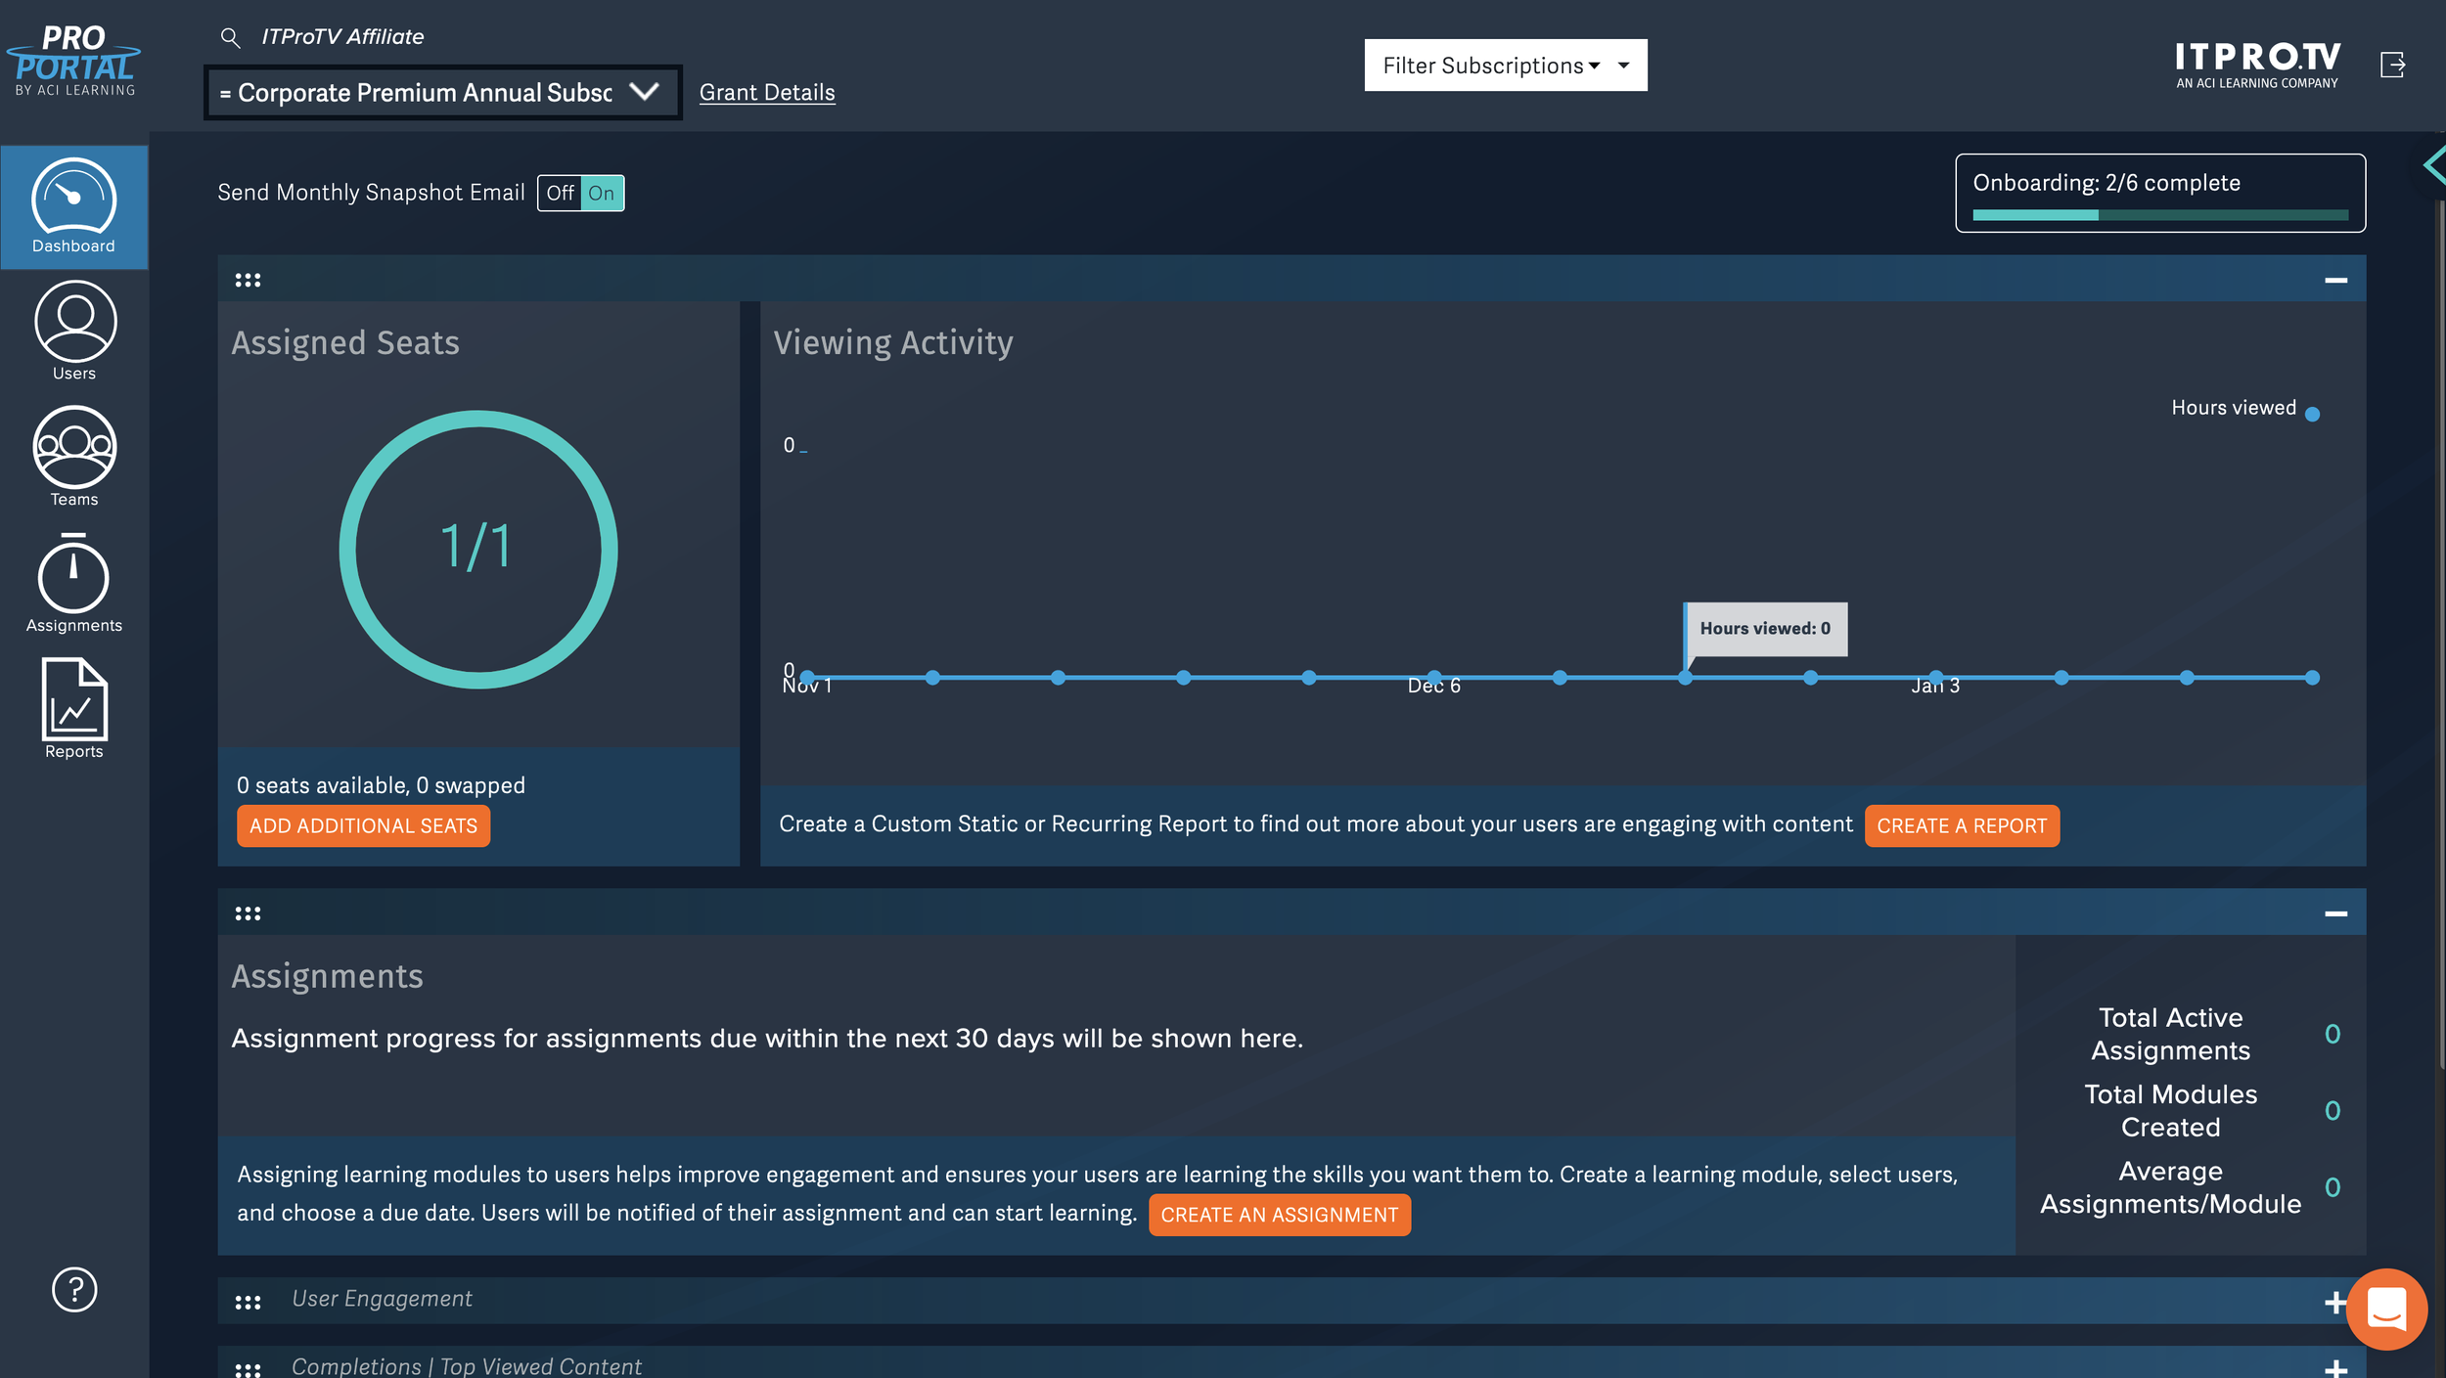The height and width of the screenshot is (1378, 2446).
Task: Open the Filter Subscriptions dropdown
Action: 1506,65
